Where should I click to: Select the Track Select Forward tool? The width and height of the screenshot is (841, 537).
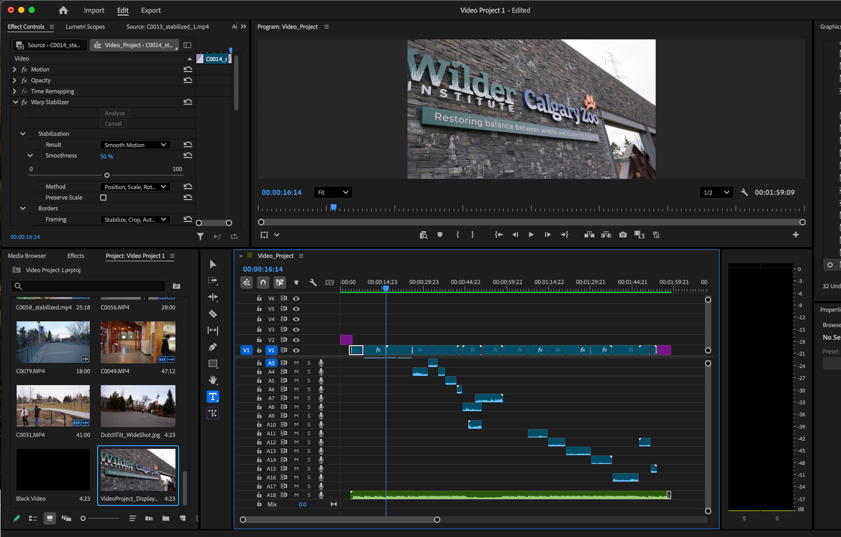212,280
